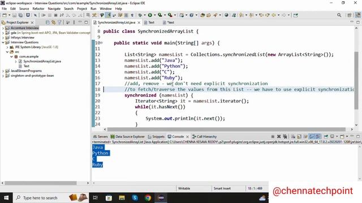
Task: Toggle Show Console on standard output change
Action: (312, 136)
